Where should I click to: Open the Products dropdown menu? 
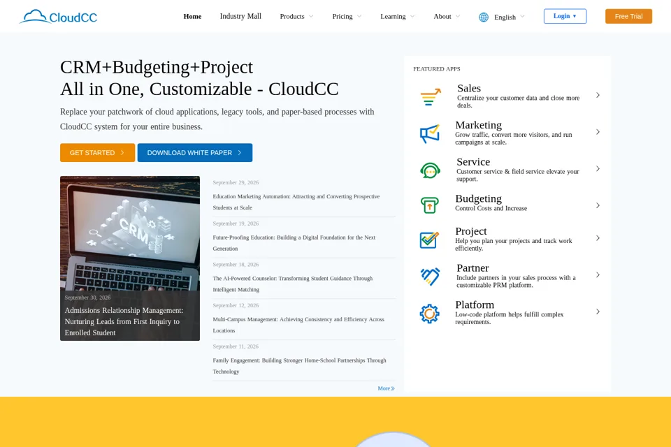(x=296, y=16)
